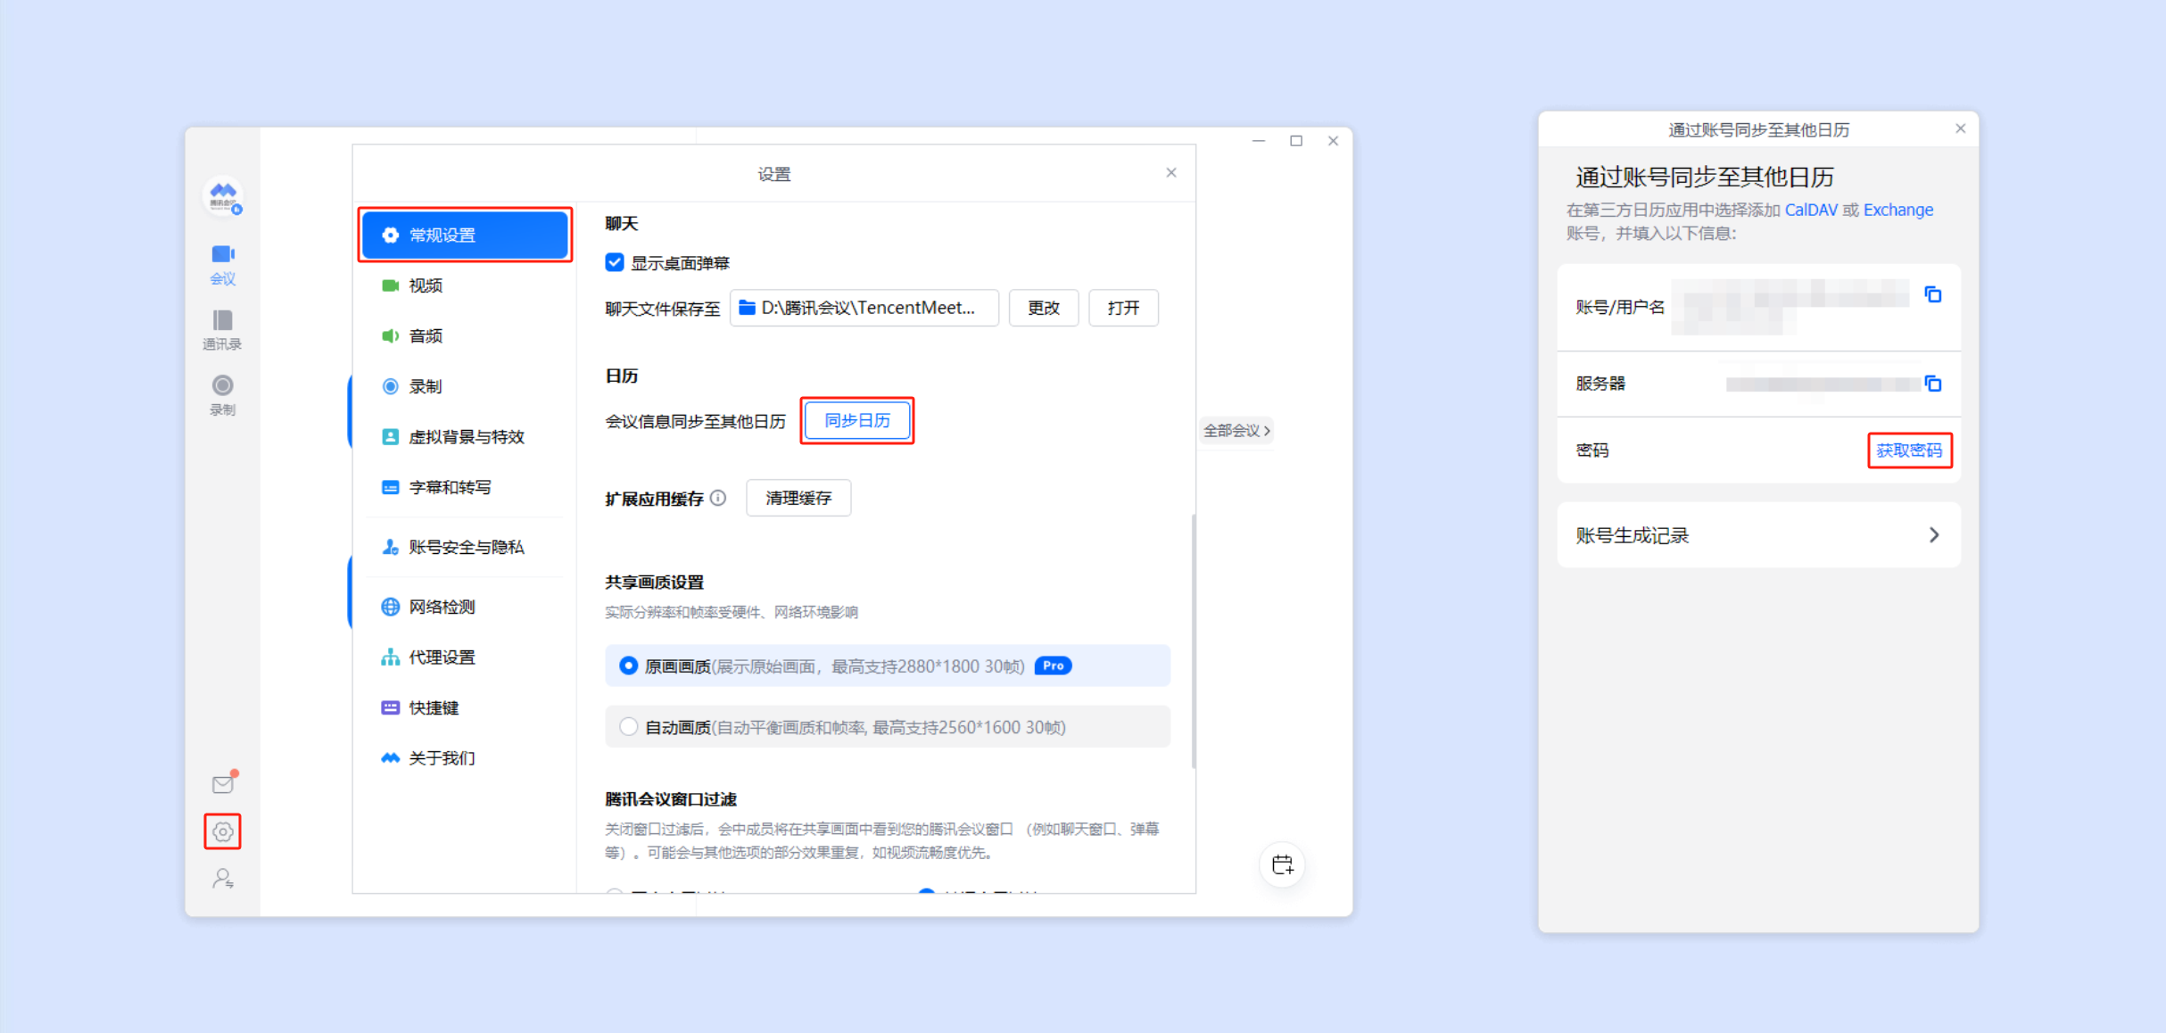Close the 设置 settings dialog

1171,173
